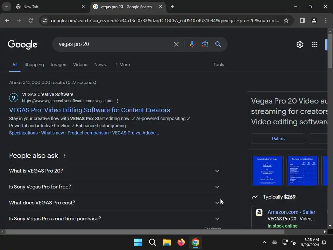Open the Easy activation product thumbnail
Image resolution: width=333 pixels, height=250 pixels.
267,171
